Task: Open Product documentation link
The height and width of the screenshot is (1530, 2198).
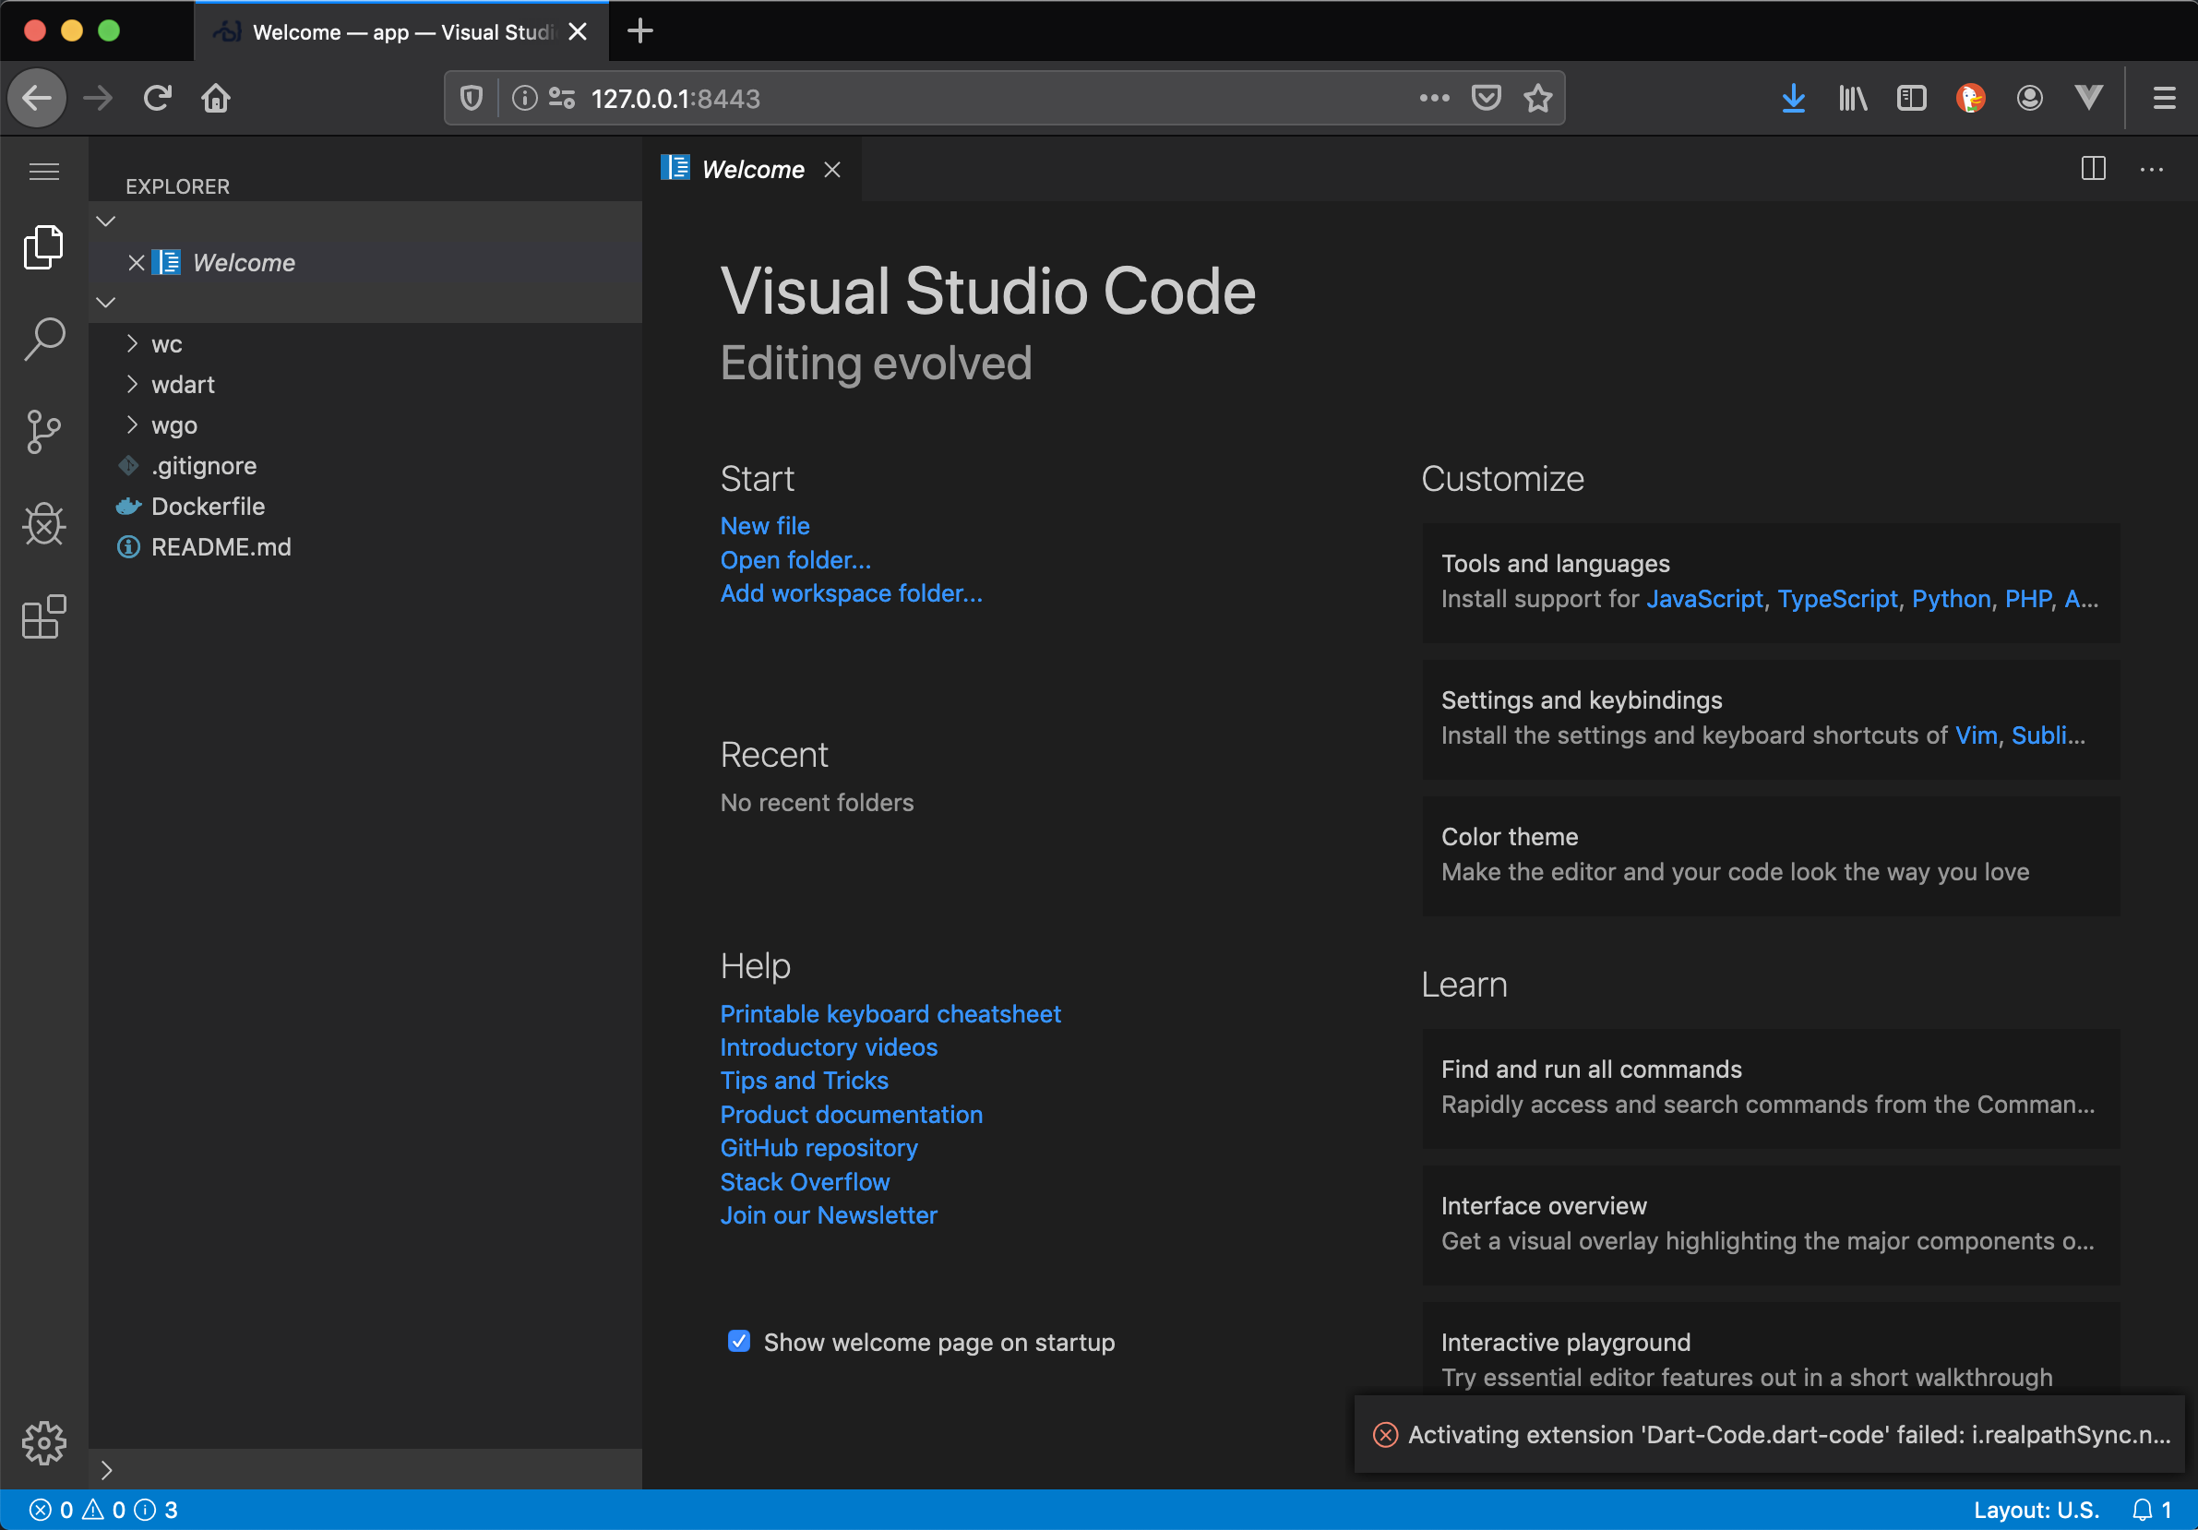Action: 851,1115
